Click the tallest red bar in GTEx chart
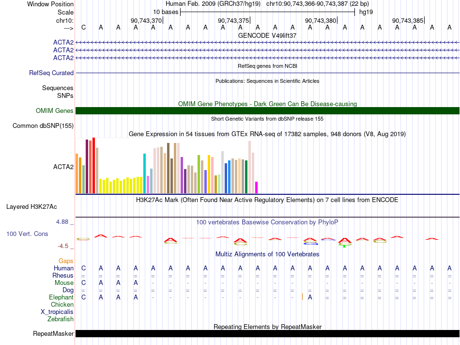Image resolution: width=460 pixels, height=345 pixels. 93,165
